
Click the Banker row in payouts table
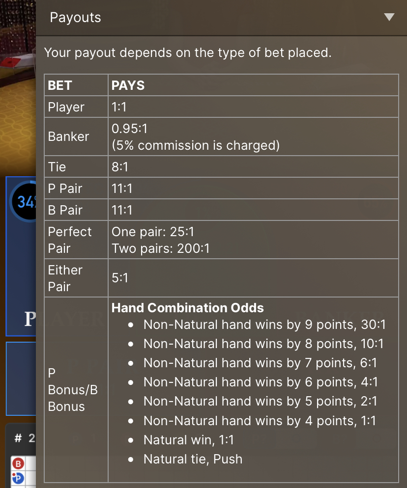221,136
